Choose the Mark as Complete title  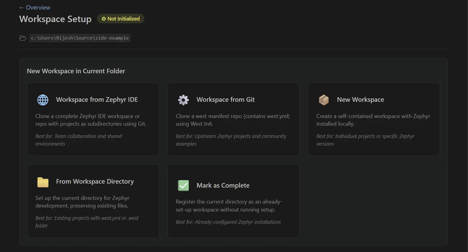[223, 185]
